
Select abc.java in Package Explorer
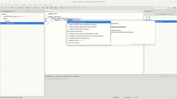click(x=11, y=23)
